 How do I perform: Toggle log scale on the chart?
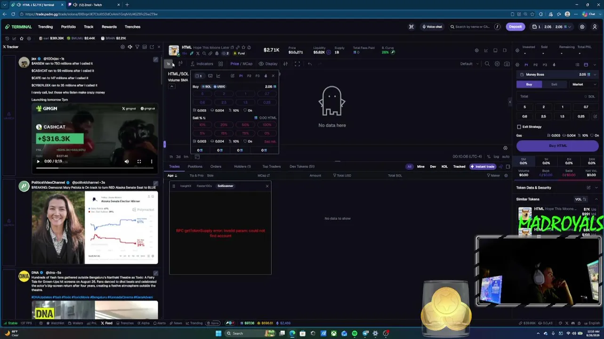pos(496,156)
